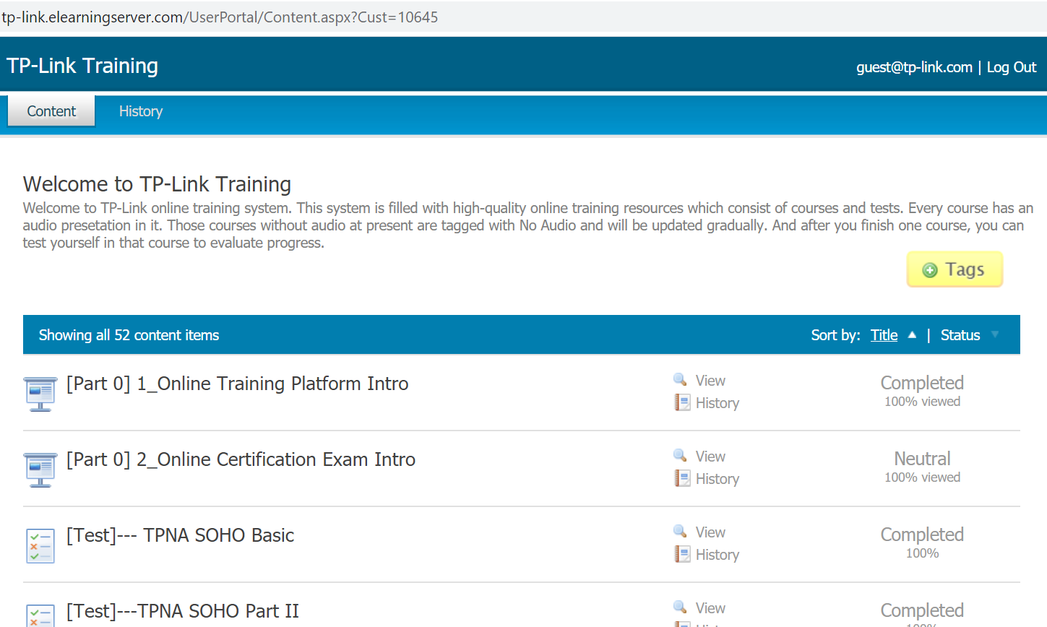Click View link for Online Training Platform Intro
Image resolution: width=1047 pixels, height=627 pixels.
710,381
